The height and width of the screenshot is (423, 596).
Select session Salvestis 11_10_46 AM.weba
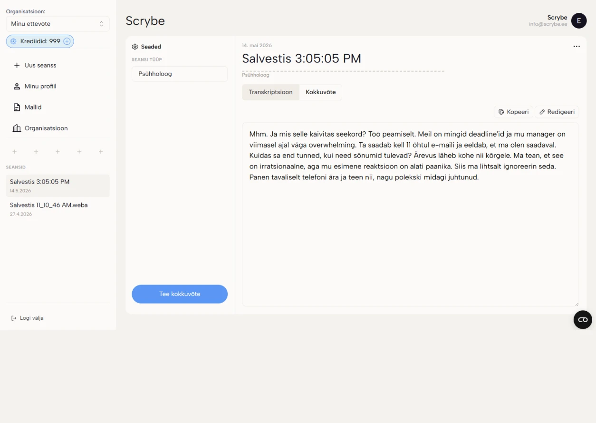(58, 209)
